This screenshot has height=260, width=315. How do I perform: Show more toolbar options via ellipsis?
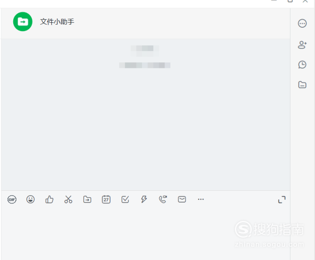[201, 199]
